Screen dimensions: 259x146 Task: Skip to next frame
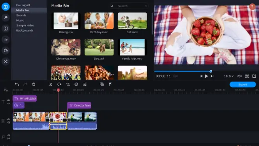tap(212, 76)
